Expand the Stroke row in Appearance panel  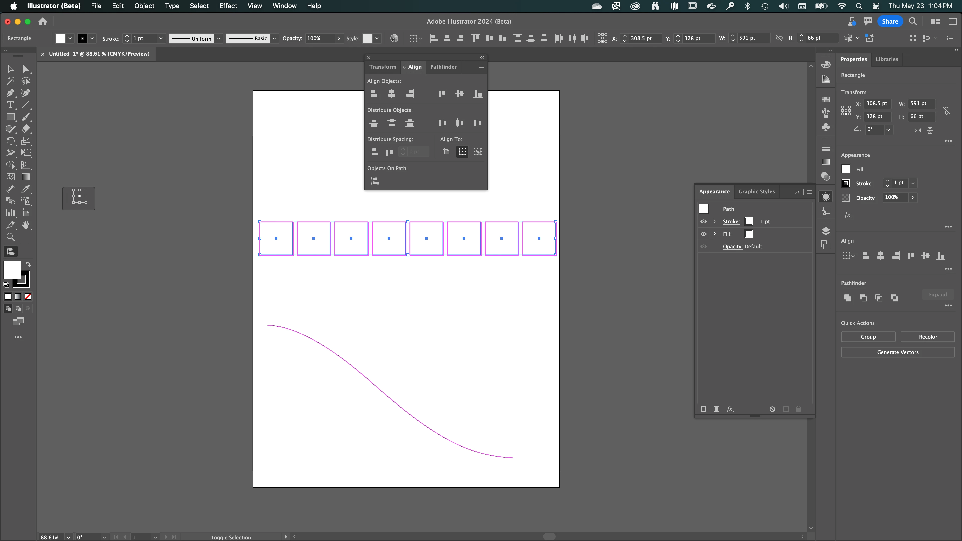(x=715, y=221)
